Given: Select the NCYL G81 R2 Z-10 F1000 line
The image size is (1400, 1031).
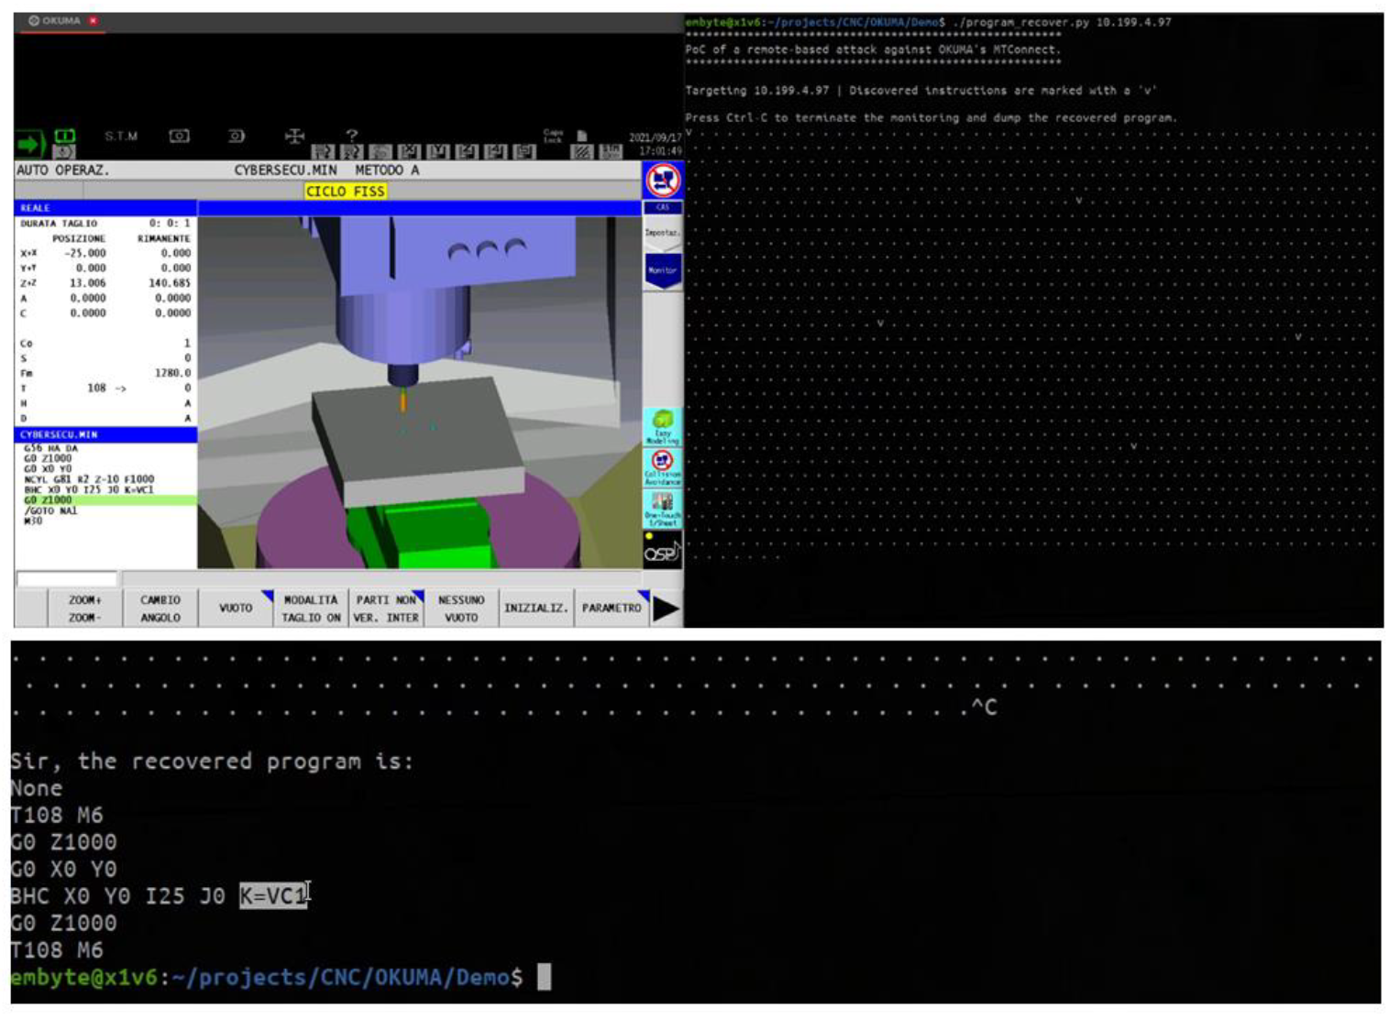Looking at the screenshot, I should click(89, 479).
